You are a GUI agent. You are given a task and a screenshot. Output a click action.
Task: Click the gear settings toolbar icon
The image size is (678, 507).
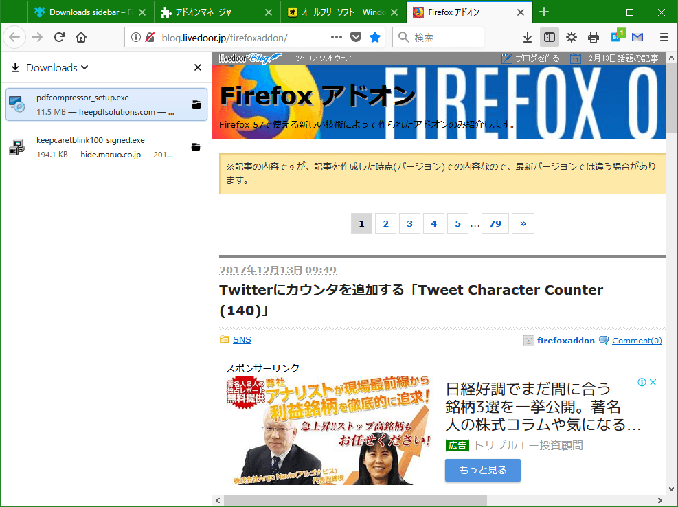572,37
